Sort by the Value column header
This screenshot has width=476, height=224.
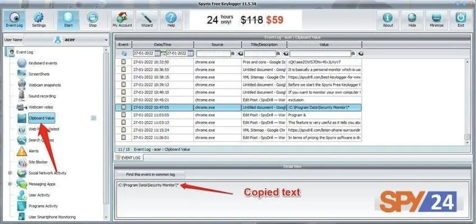click(324, 45)
